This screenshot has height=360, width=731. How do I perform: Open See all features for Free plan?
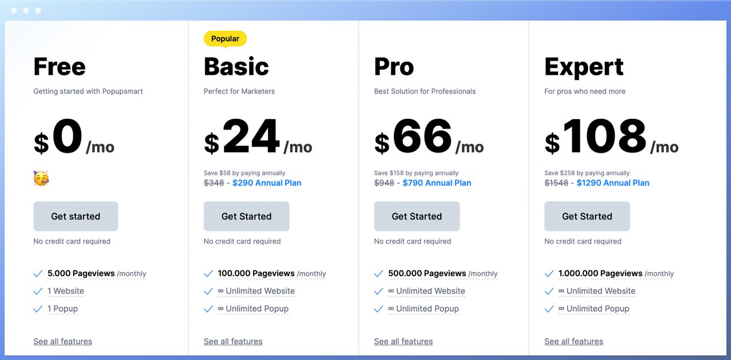point(63,342)
